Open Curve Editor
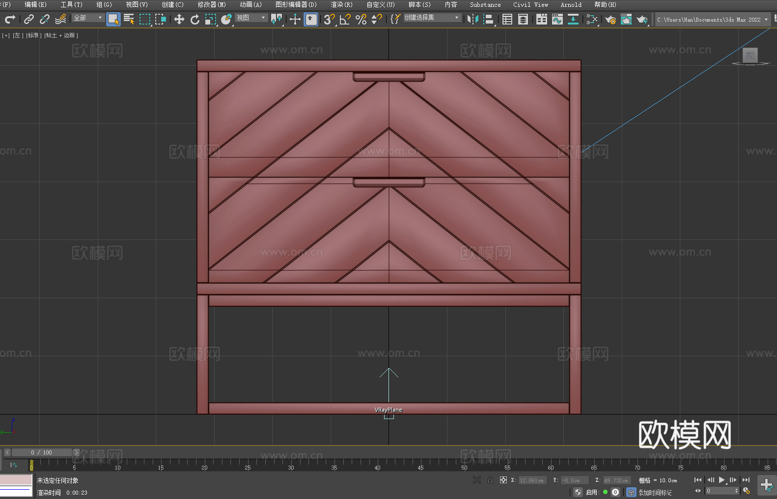 pyautogui.click(x=557, y=19)
